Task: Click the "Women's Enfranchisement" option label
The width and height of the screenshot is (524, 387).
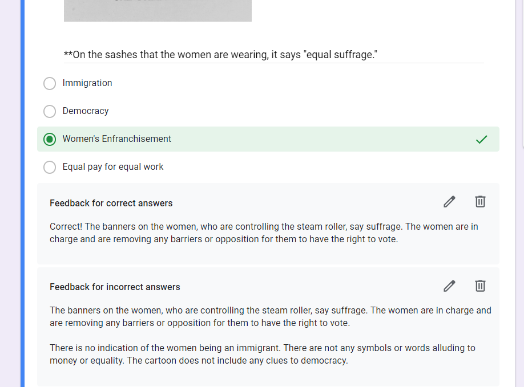Action: [116, 139]
